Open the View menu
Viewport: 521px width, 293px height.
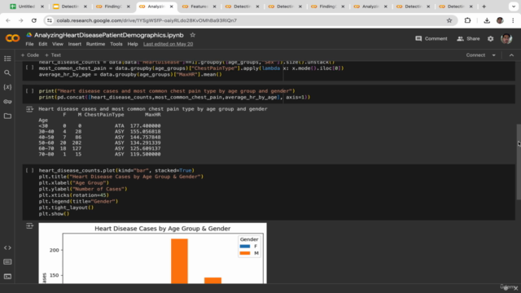58,44
